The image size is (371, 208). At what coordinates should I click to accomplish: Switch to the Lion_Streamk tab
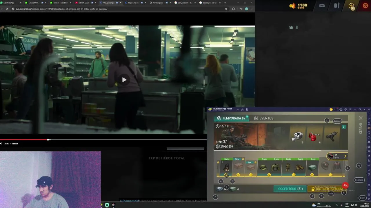(184, 3)
